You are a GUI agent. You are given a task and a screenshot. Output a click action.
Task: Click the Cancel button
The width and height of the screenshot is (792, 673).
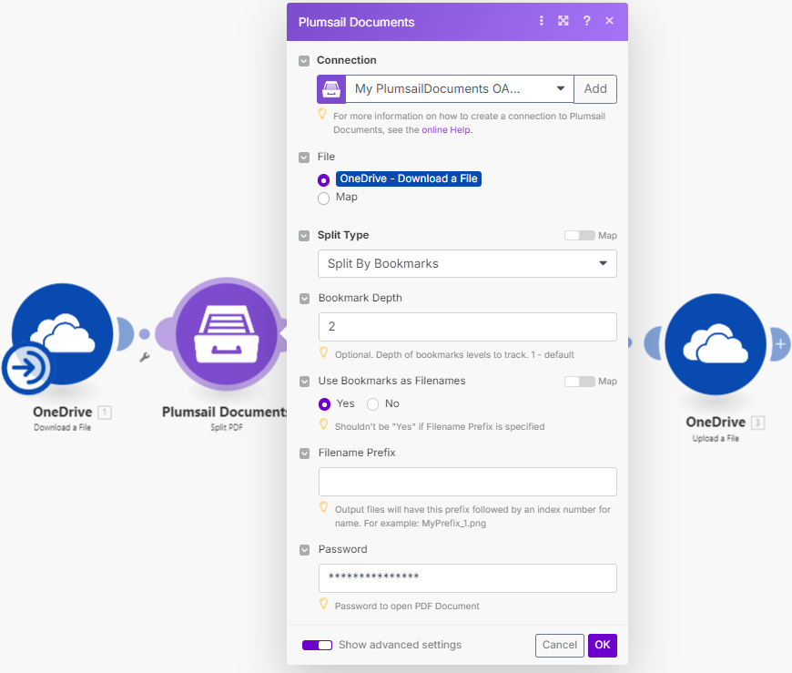pos(560,645)
